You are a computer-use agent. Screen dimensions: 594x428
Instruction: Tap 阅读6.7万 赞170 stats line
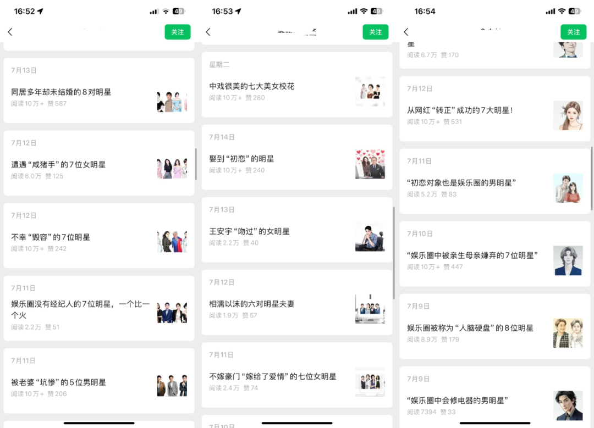coord(433,55)
